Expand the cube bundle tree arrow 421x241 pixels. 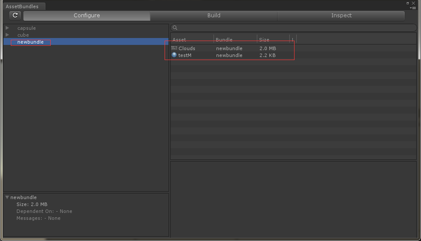pos(7,35)
